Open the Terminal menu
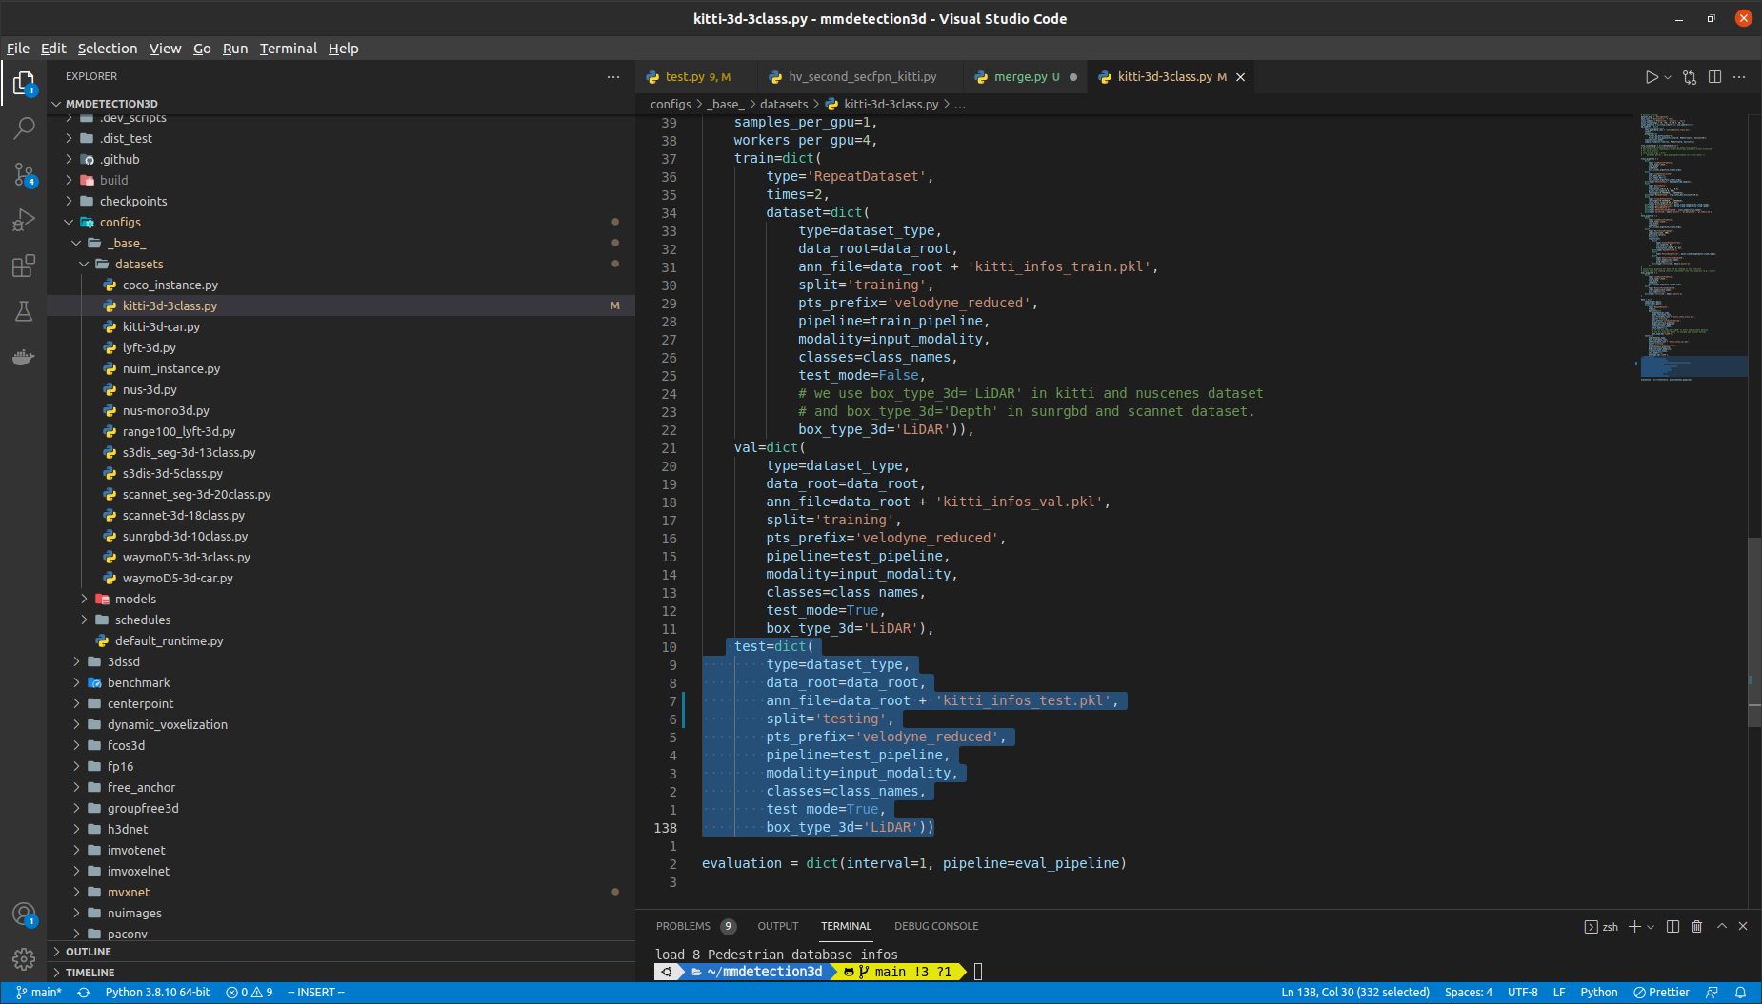Image resolution: width=1762 pixels, height=1004 pixels. [x=288, y=49]
